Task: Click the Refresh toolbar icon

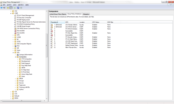Action: (x=14, y=8)
